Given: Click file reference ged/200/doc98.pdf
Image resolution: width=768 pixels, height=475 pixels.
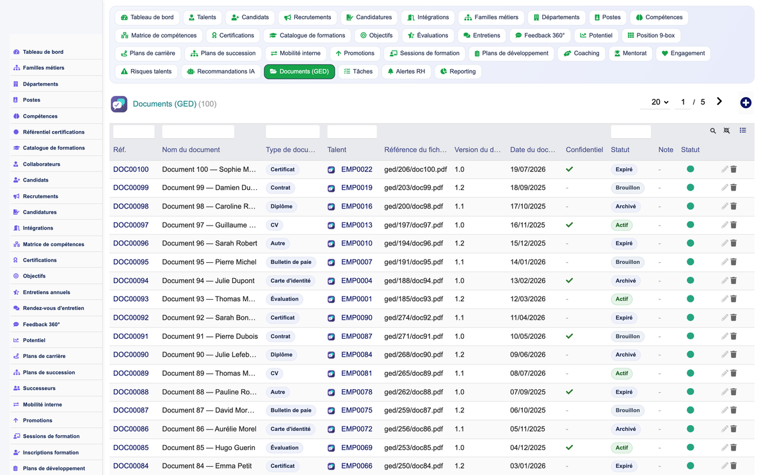Looking at the screenshot, I should click(413, 206).
